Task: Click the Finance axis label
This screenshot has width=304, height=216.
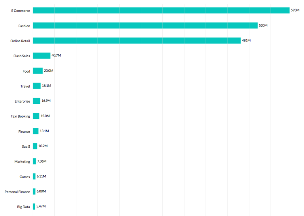Action: 24,131
